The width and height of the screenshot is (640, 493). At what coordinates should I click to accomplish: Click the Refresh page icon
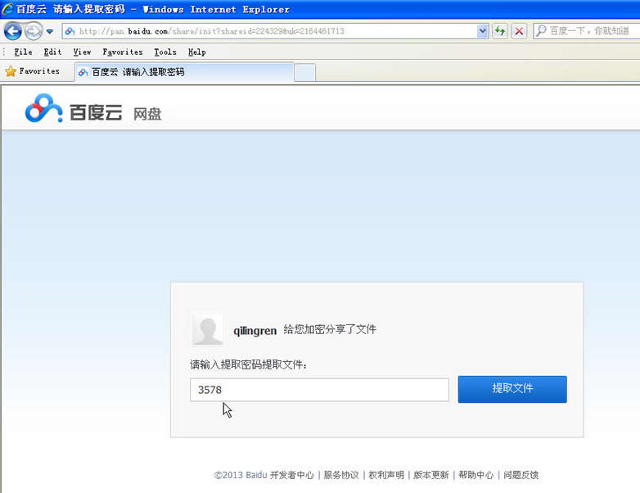pos(500,31)
